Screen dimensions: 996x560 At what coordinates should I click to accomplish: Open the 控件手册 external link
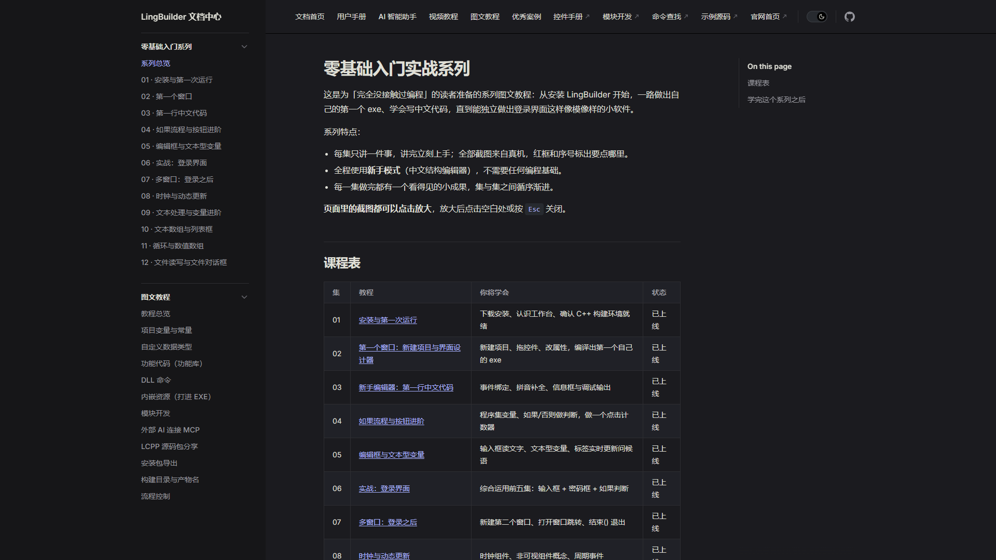tap(572, 17)
